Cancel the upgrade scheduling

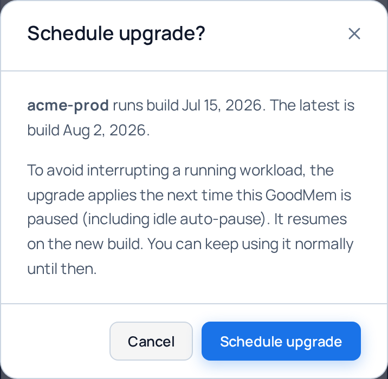[151, 341]
